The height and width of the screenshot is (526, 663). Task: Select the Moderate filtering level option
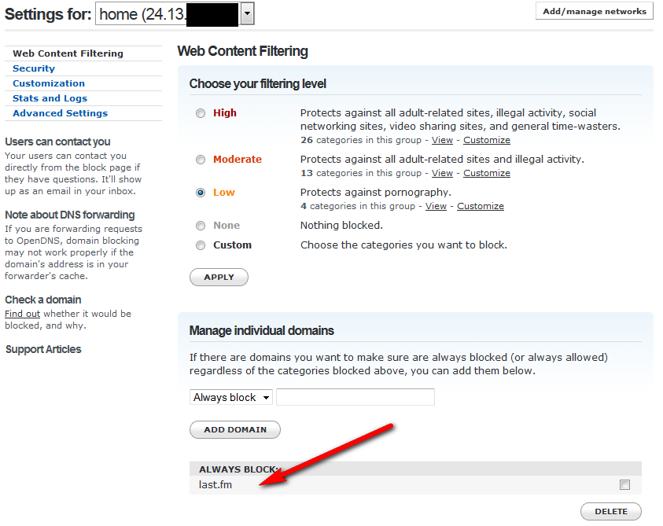click(x=201, y=160)
